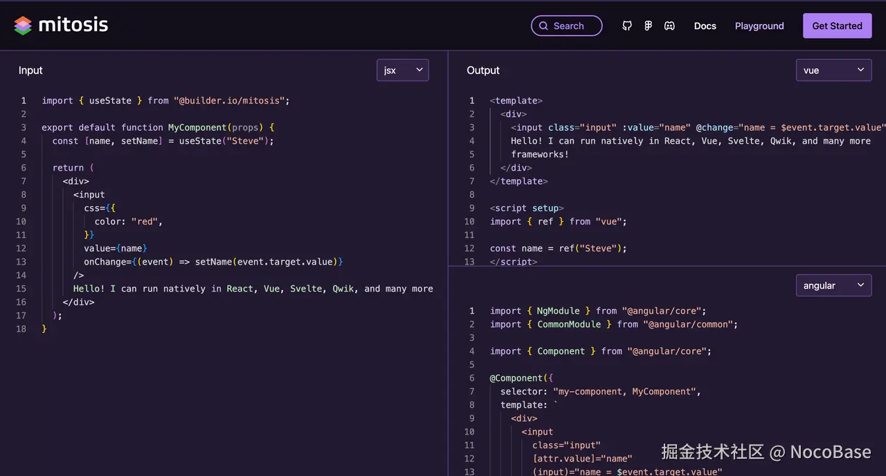886x476 pixels.
Task: Click import { ref } from "vue" line
Action: tap(559, 222)
